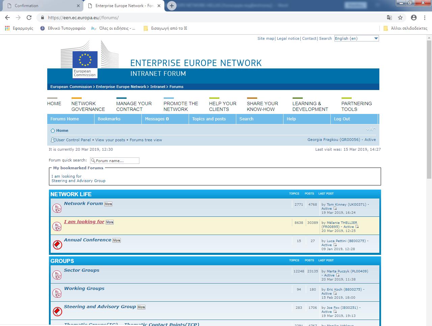
Task: Open the Messages 0 tab
Action: [x=165, y=119]
